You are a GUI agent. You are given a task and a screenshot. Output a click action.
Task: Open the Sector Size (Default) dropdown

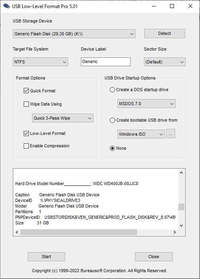(x=165, y=62)
